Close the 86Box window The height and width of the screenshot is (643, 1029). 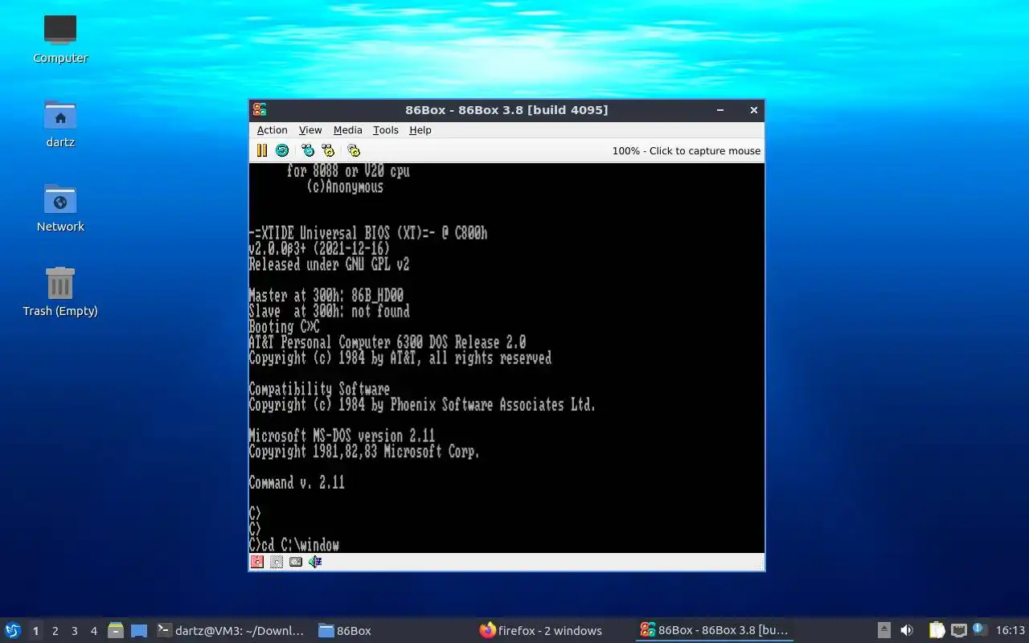point(753,110)
